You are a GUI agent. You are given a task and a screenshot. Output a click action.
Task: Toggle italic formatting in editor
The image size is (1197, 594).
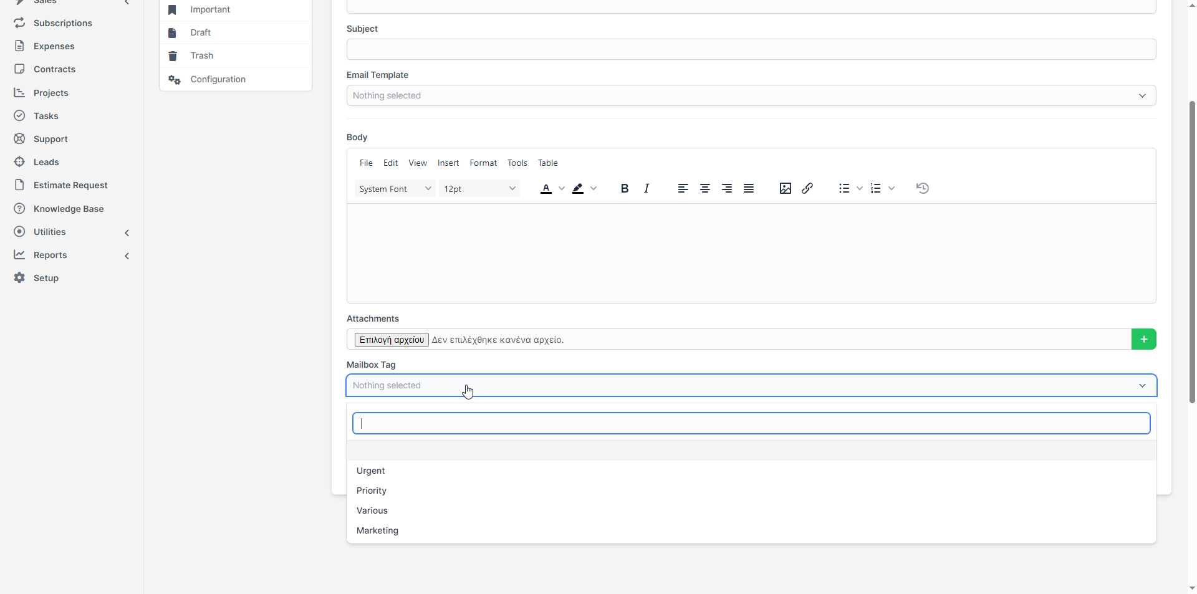coord(647,188)
